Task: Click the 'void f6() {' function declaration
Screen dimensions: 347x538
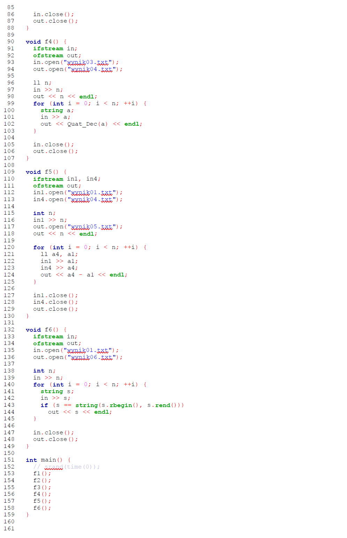Action: pyautogui.click(x=46, y=330)
